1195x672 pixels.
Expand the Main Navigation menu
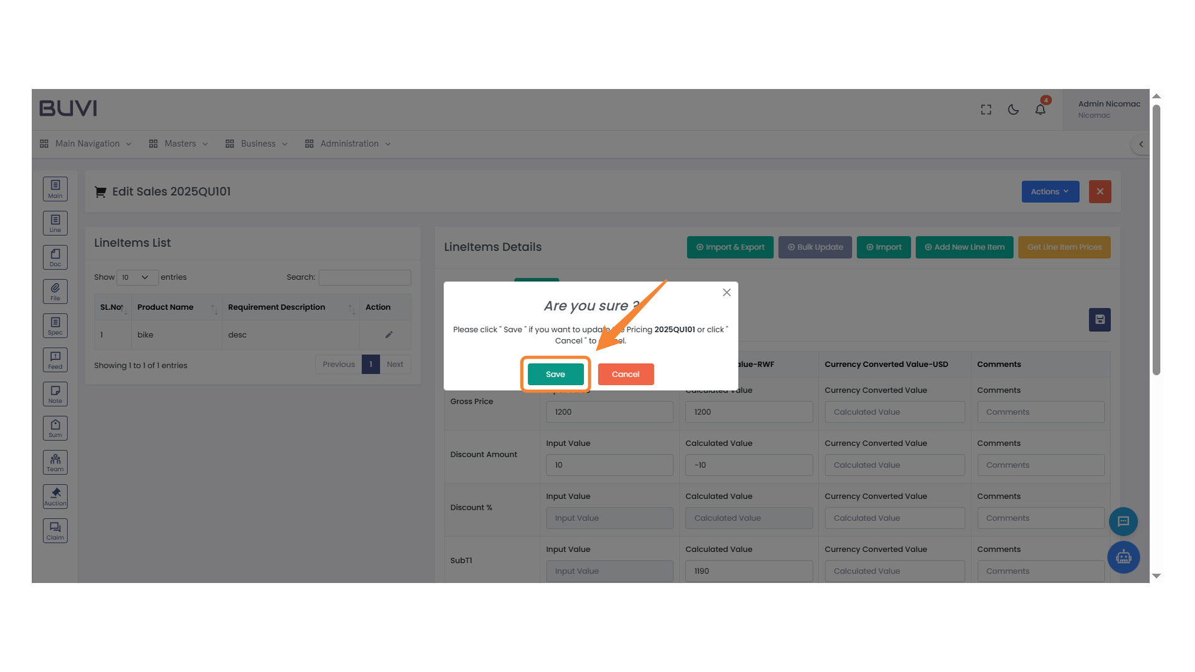[x=86, y=144]
